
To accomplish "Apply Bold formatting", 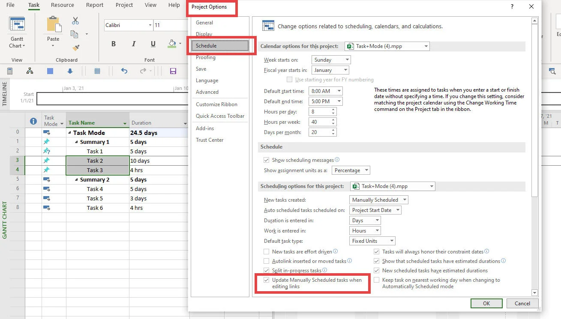I will (114, 44).
